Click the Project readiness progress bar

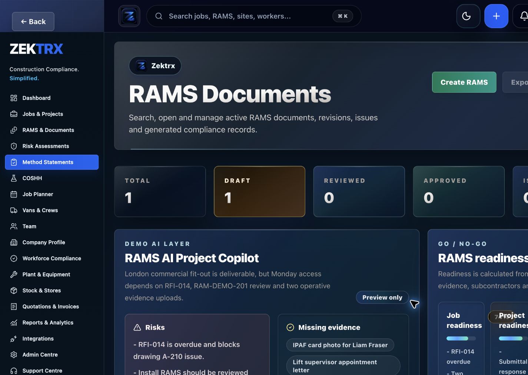(x=513, y=338)
